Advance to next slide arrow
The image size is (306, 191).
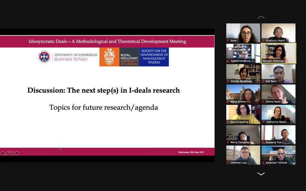[x=17, y=153]
